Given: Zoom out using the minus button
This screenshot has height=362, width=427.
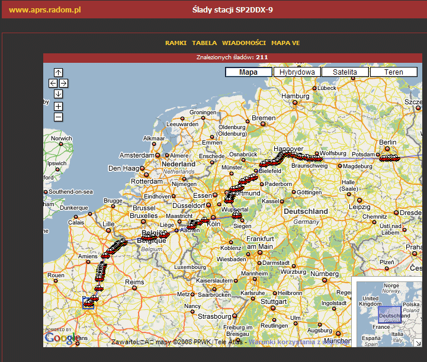Looking at the screenshot, I should (58, 117).
